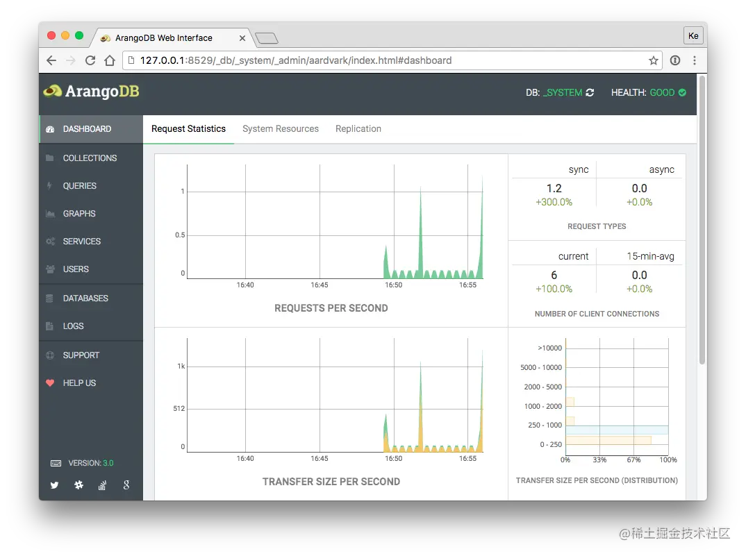Open the browser three-dot menu
Viewport: 746px width, 556px height.
695,60
